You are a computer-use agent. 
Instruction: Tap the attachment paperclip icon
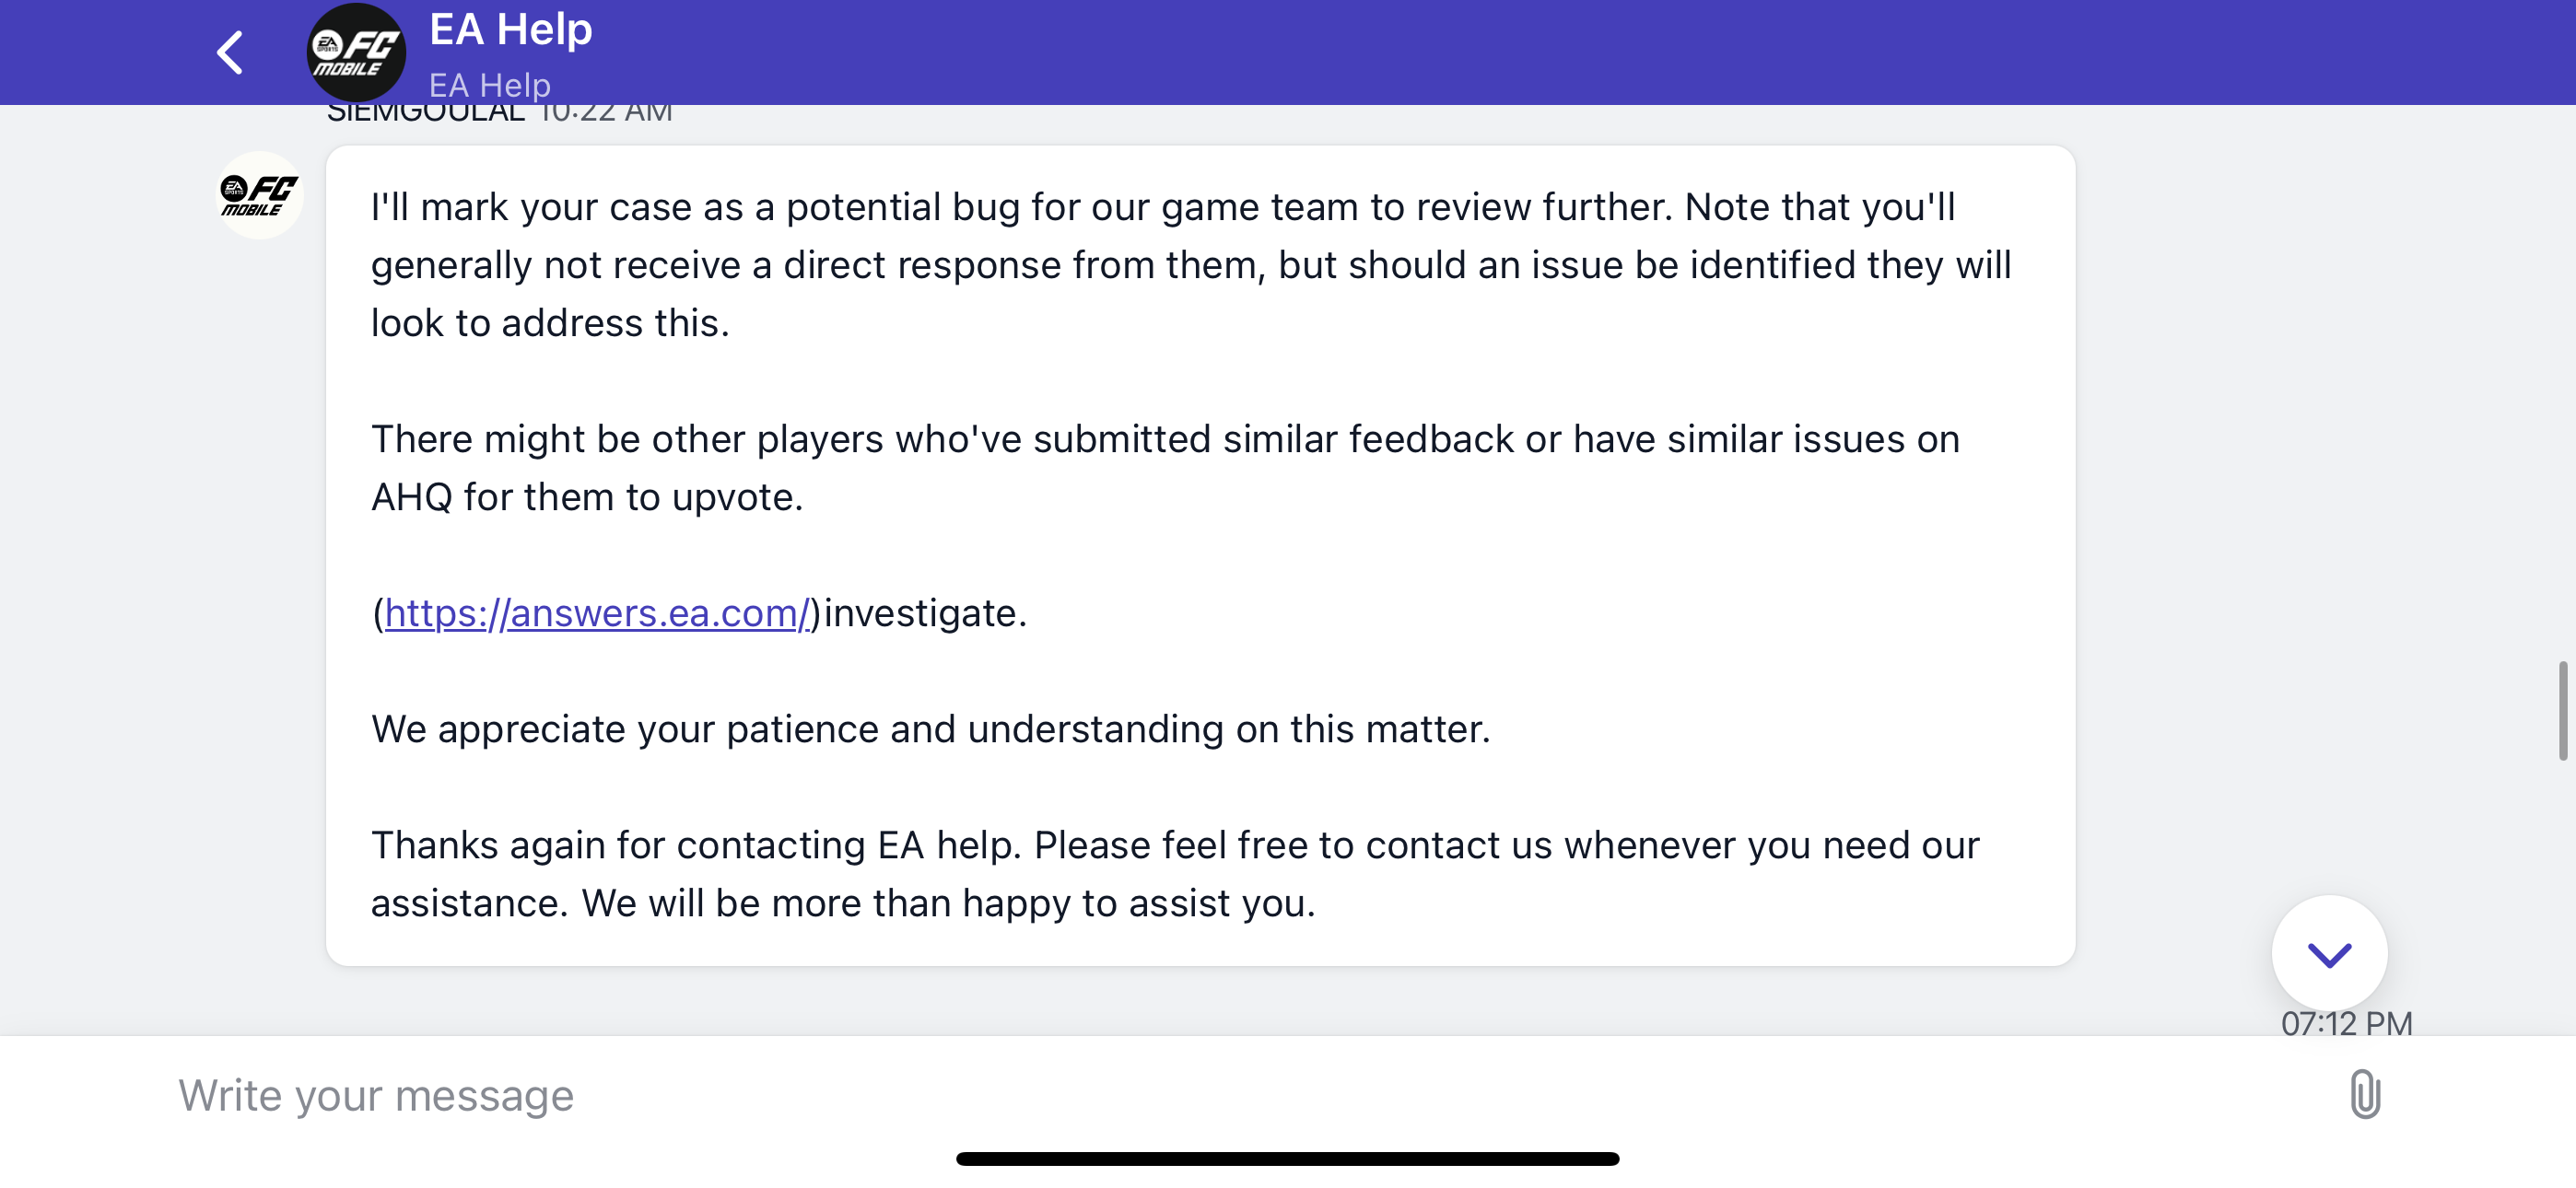coord(2365,1094)
